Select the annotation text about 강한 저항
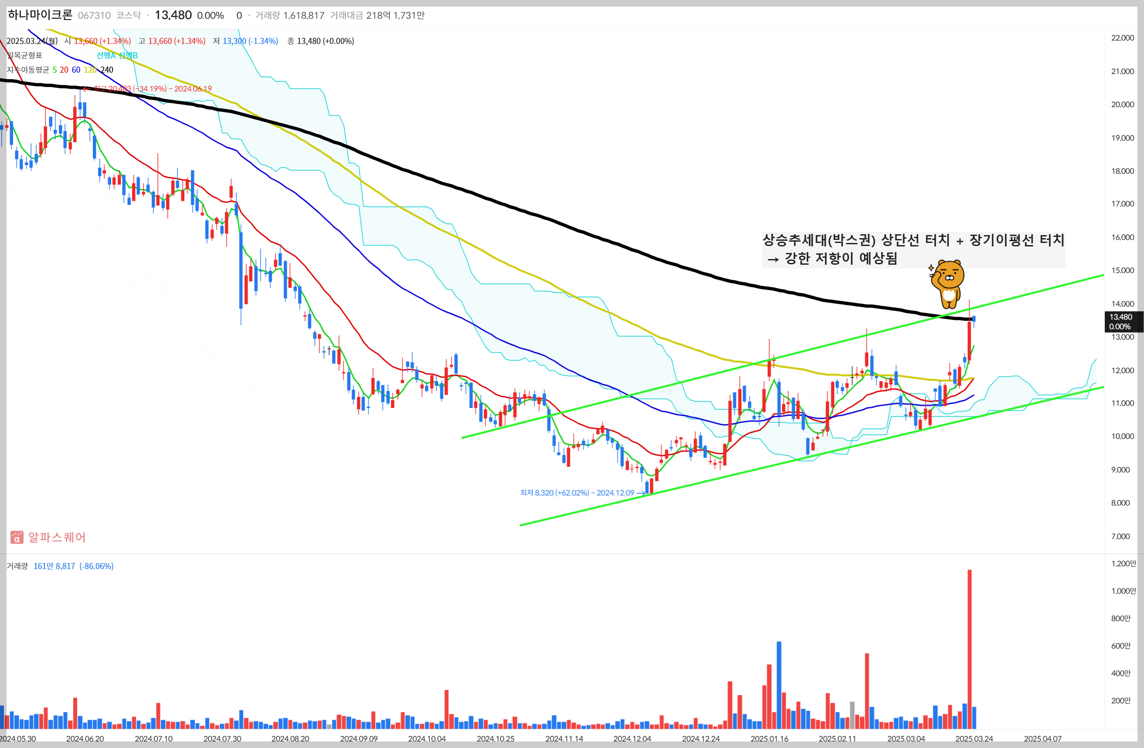1144x748 pixels. 913,249
